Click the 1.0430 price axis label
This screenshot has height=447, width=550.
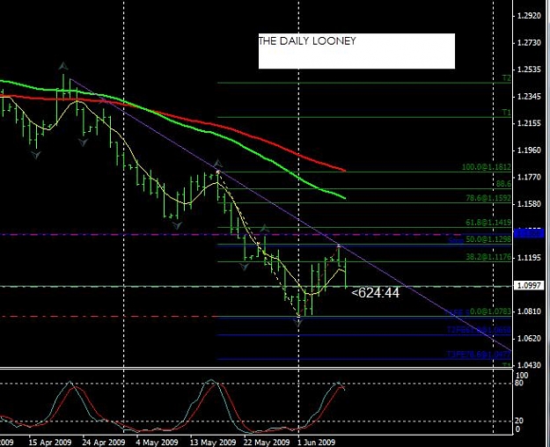[529, 365]
